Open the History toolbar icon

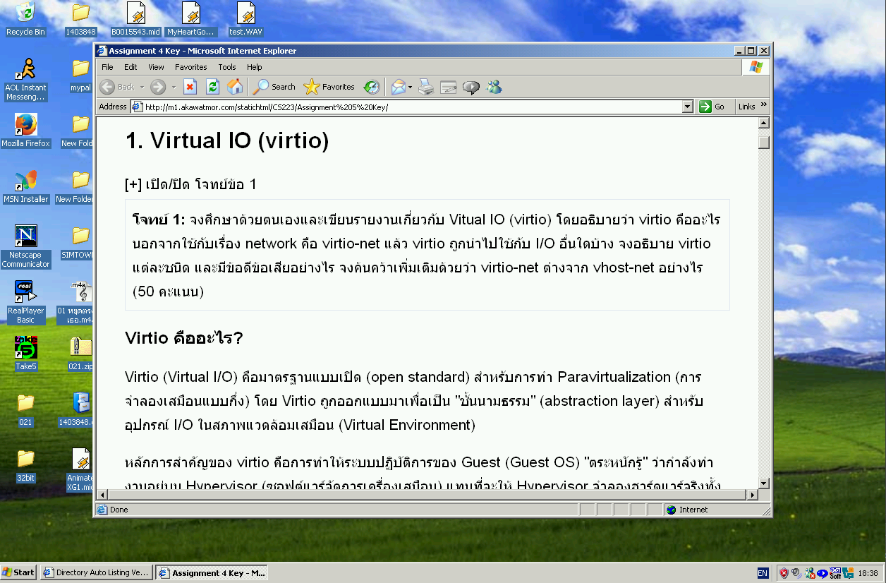tap(371, 87)
